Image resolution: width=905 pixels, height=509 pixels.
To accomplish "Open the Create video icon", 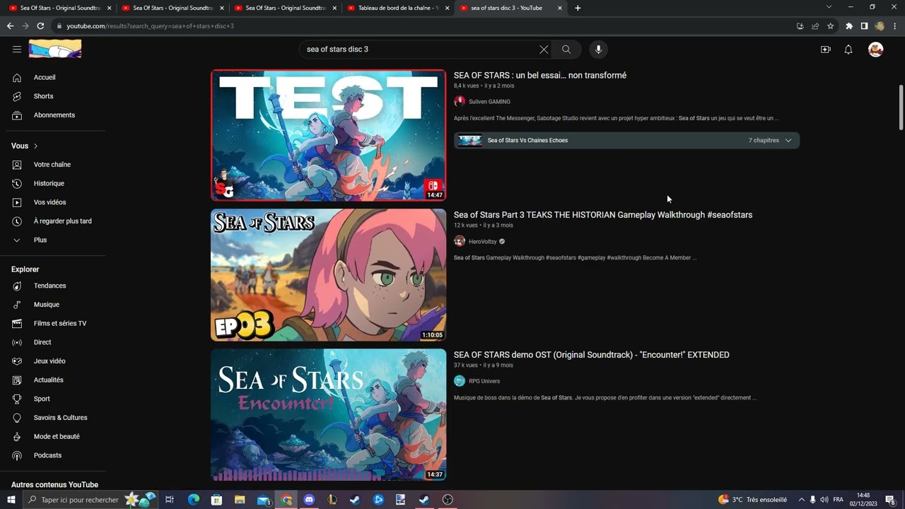I will [x=825, y=49].
